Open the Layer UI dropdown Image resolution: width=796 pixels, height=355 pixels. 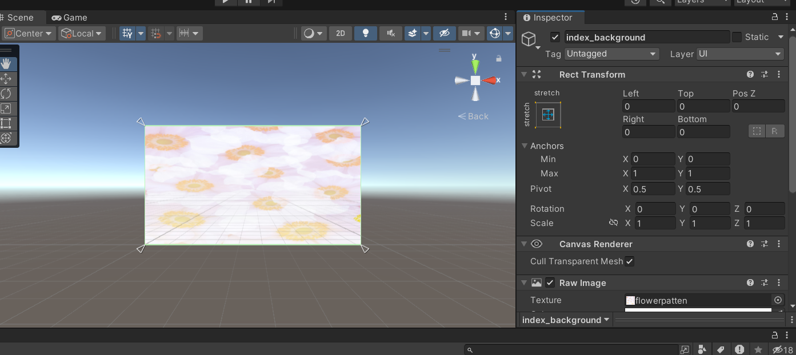(x=740, y=54)
